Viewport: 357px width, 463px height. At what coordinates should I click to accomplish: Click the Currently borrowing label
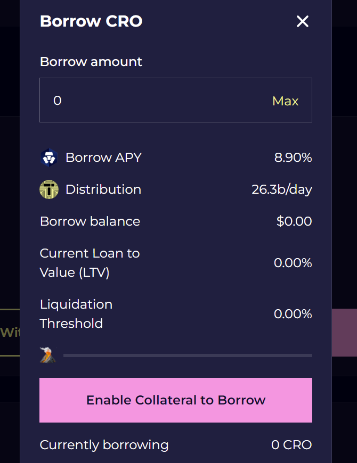tap(104, 445)
